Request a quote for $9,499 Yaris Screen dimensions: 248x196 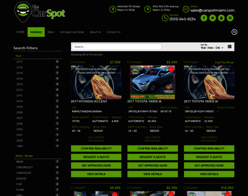pyautogui.click(x=152, y=157)
